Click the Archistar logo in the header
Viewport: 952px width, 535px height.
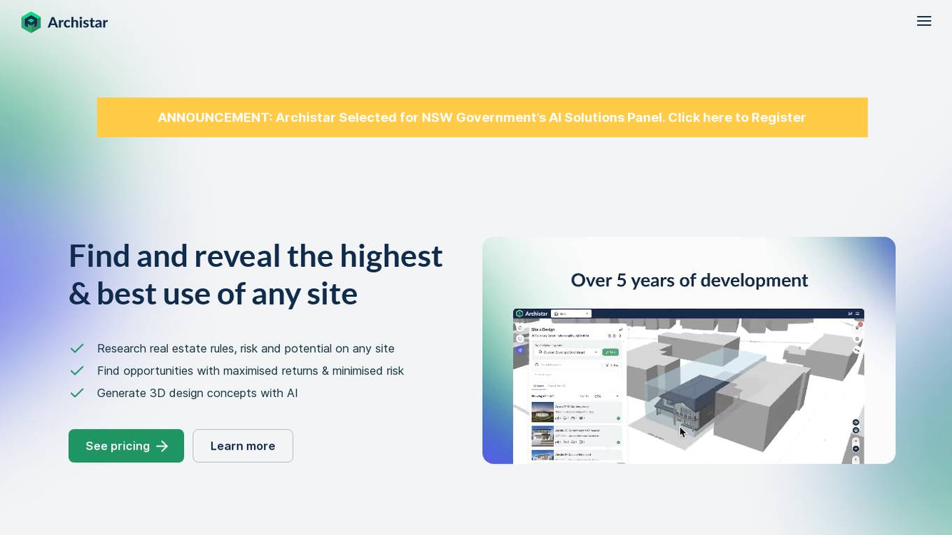tap(64, 22)
